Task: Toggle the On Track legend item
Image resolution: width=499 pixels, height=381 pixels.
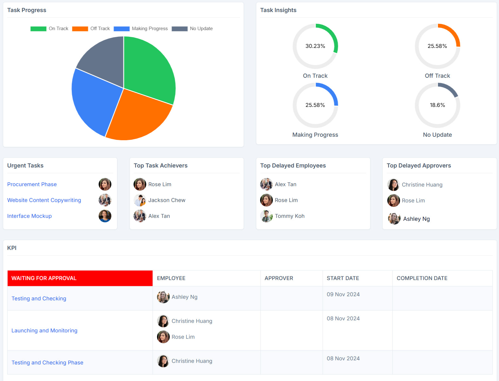Action: click(49, 29)
